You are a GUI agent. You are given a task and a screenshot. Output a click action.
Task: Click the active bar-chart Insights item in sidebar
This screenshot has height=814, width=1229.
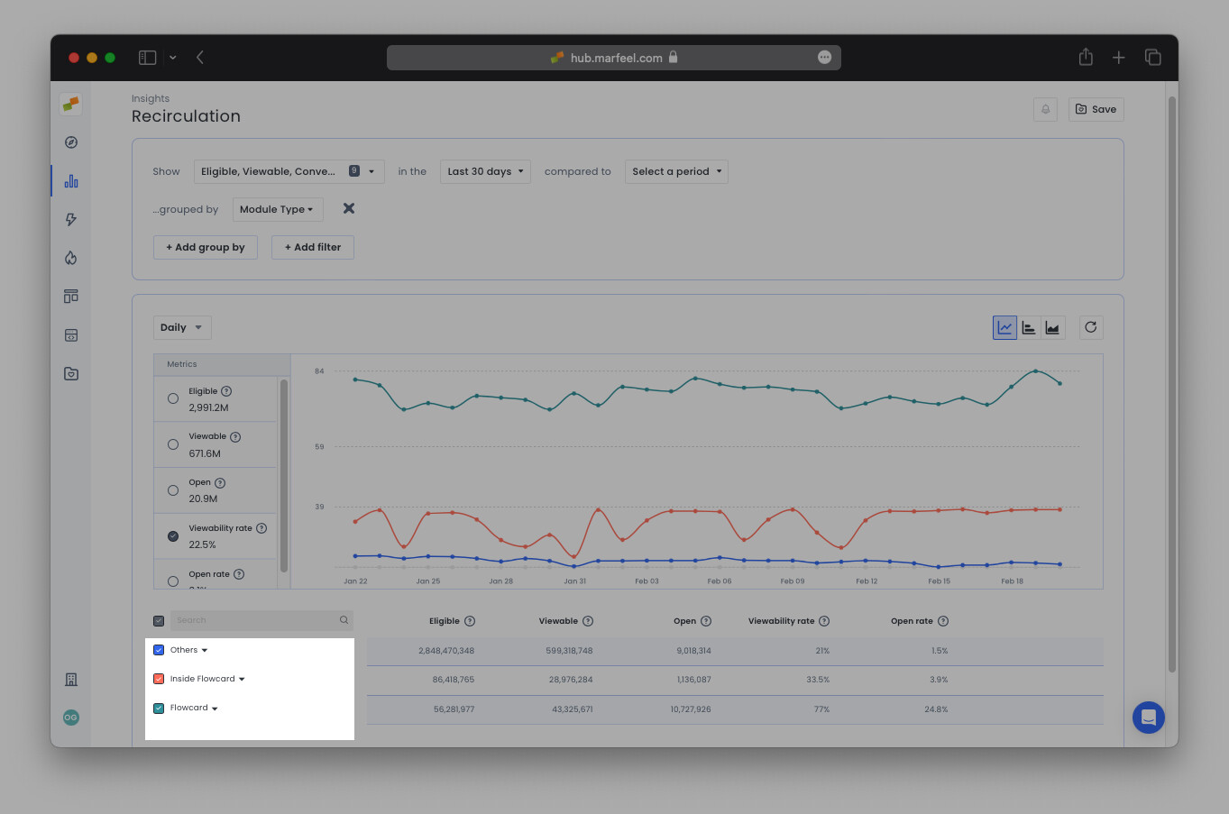click(x=70, y=180)
